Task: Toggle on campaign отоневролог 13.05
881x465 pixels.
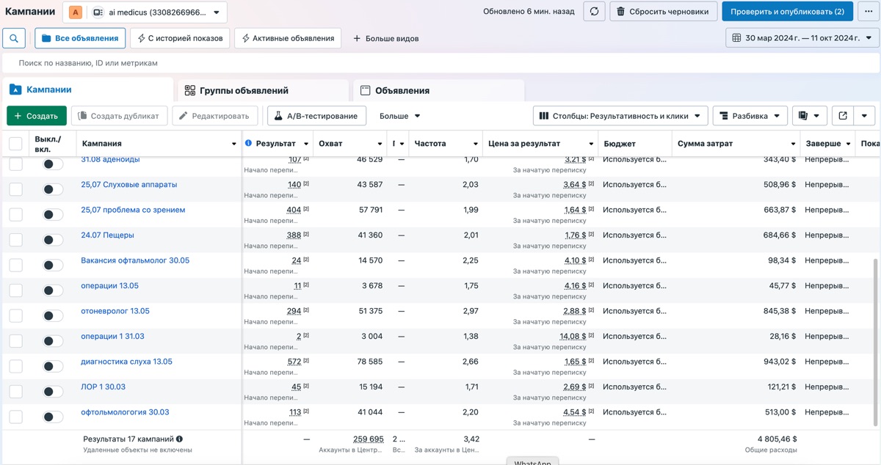Action: (x=52, y=316)
